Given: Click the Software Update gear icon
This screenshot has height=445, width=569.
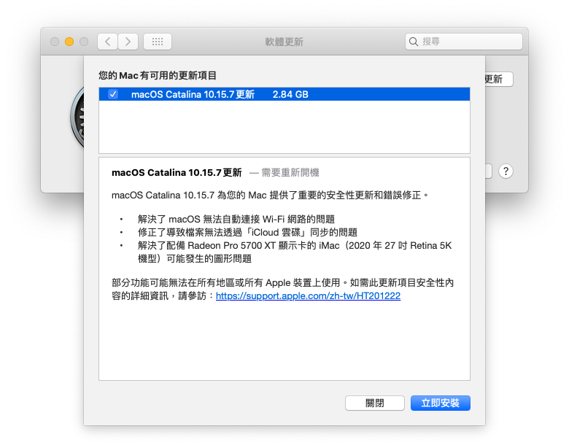Looking at the screenshot, I should pyautogui.click(x=77, y=118).
